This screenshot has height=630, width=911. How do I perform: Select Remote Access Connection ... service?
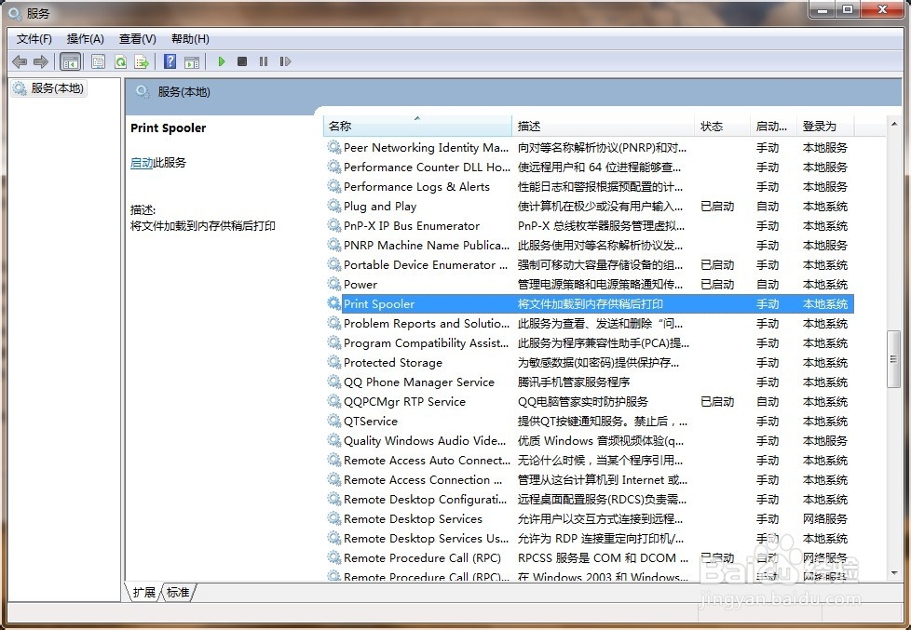pyautogui.click(x=423, y=480)
